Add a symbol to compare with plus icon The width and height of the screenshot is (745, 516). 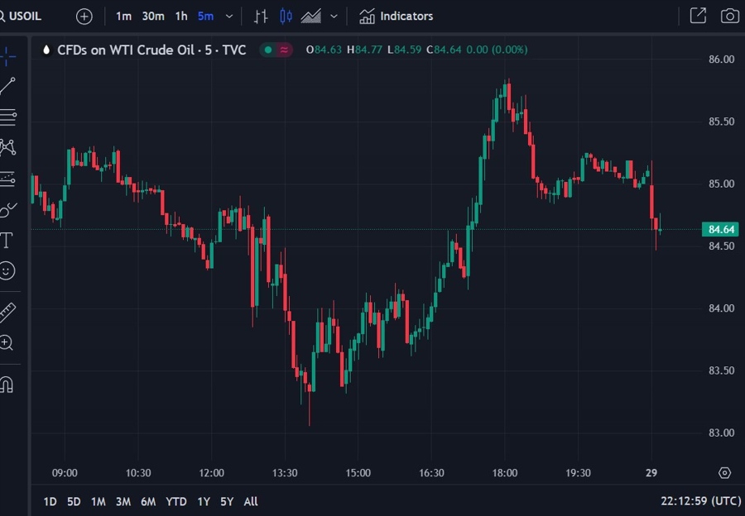[x=84, y=17]
